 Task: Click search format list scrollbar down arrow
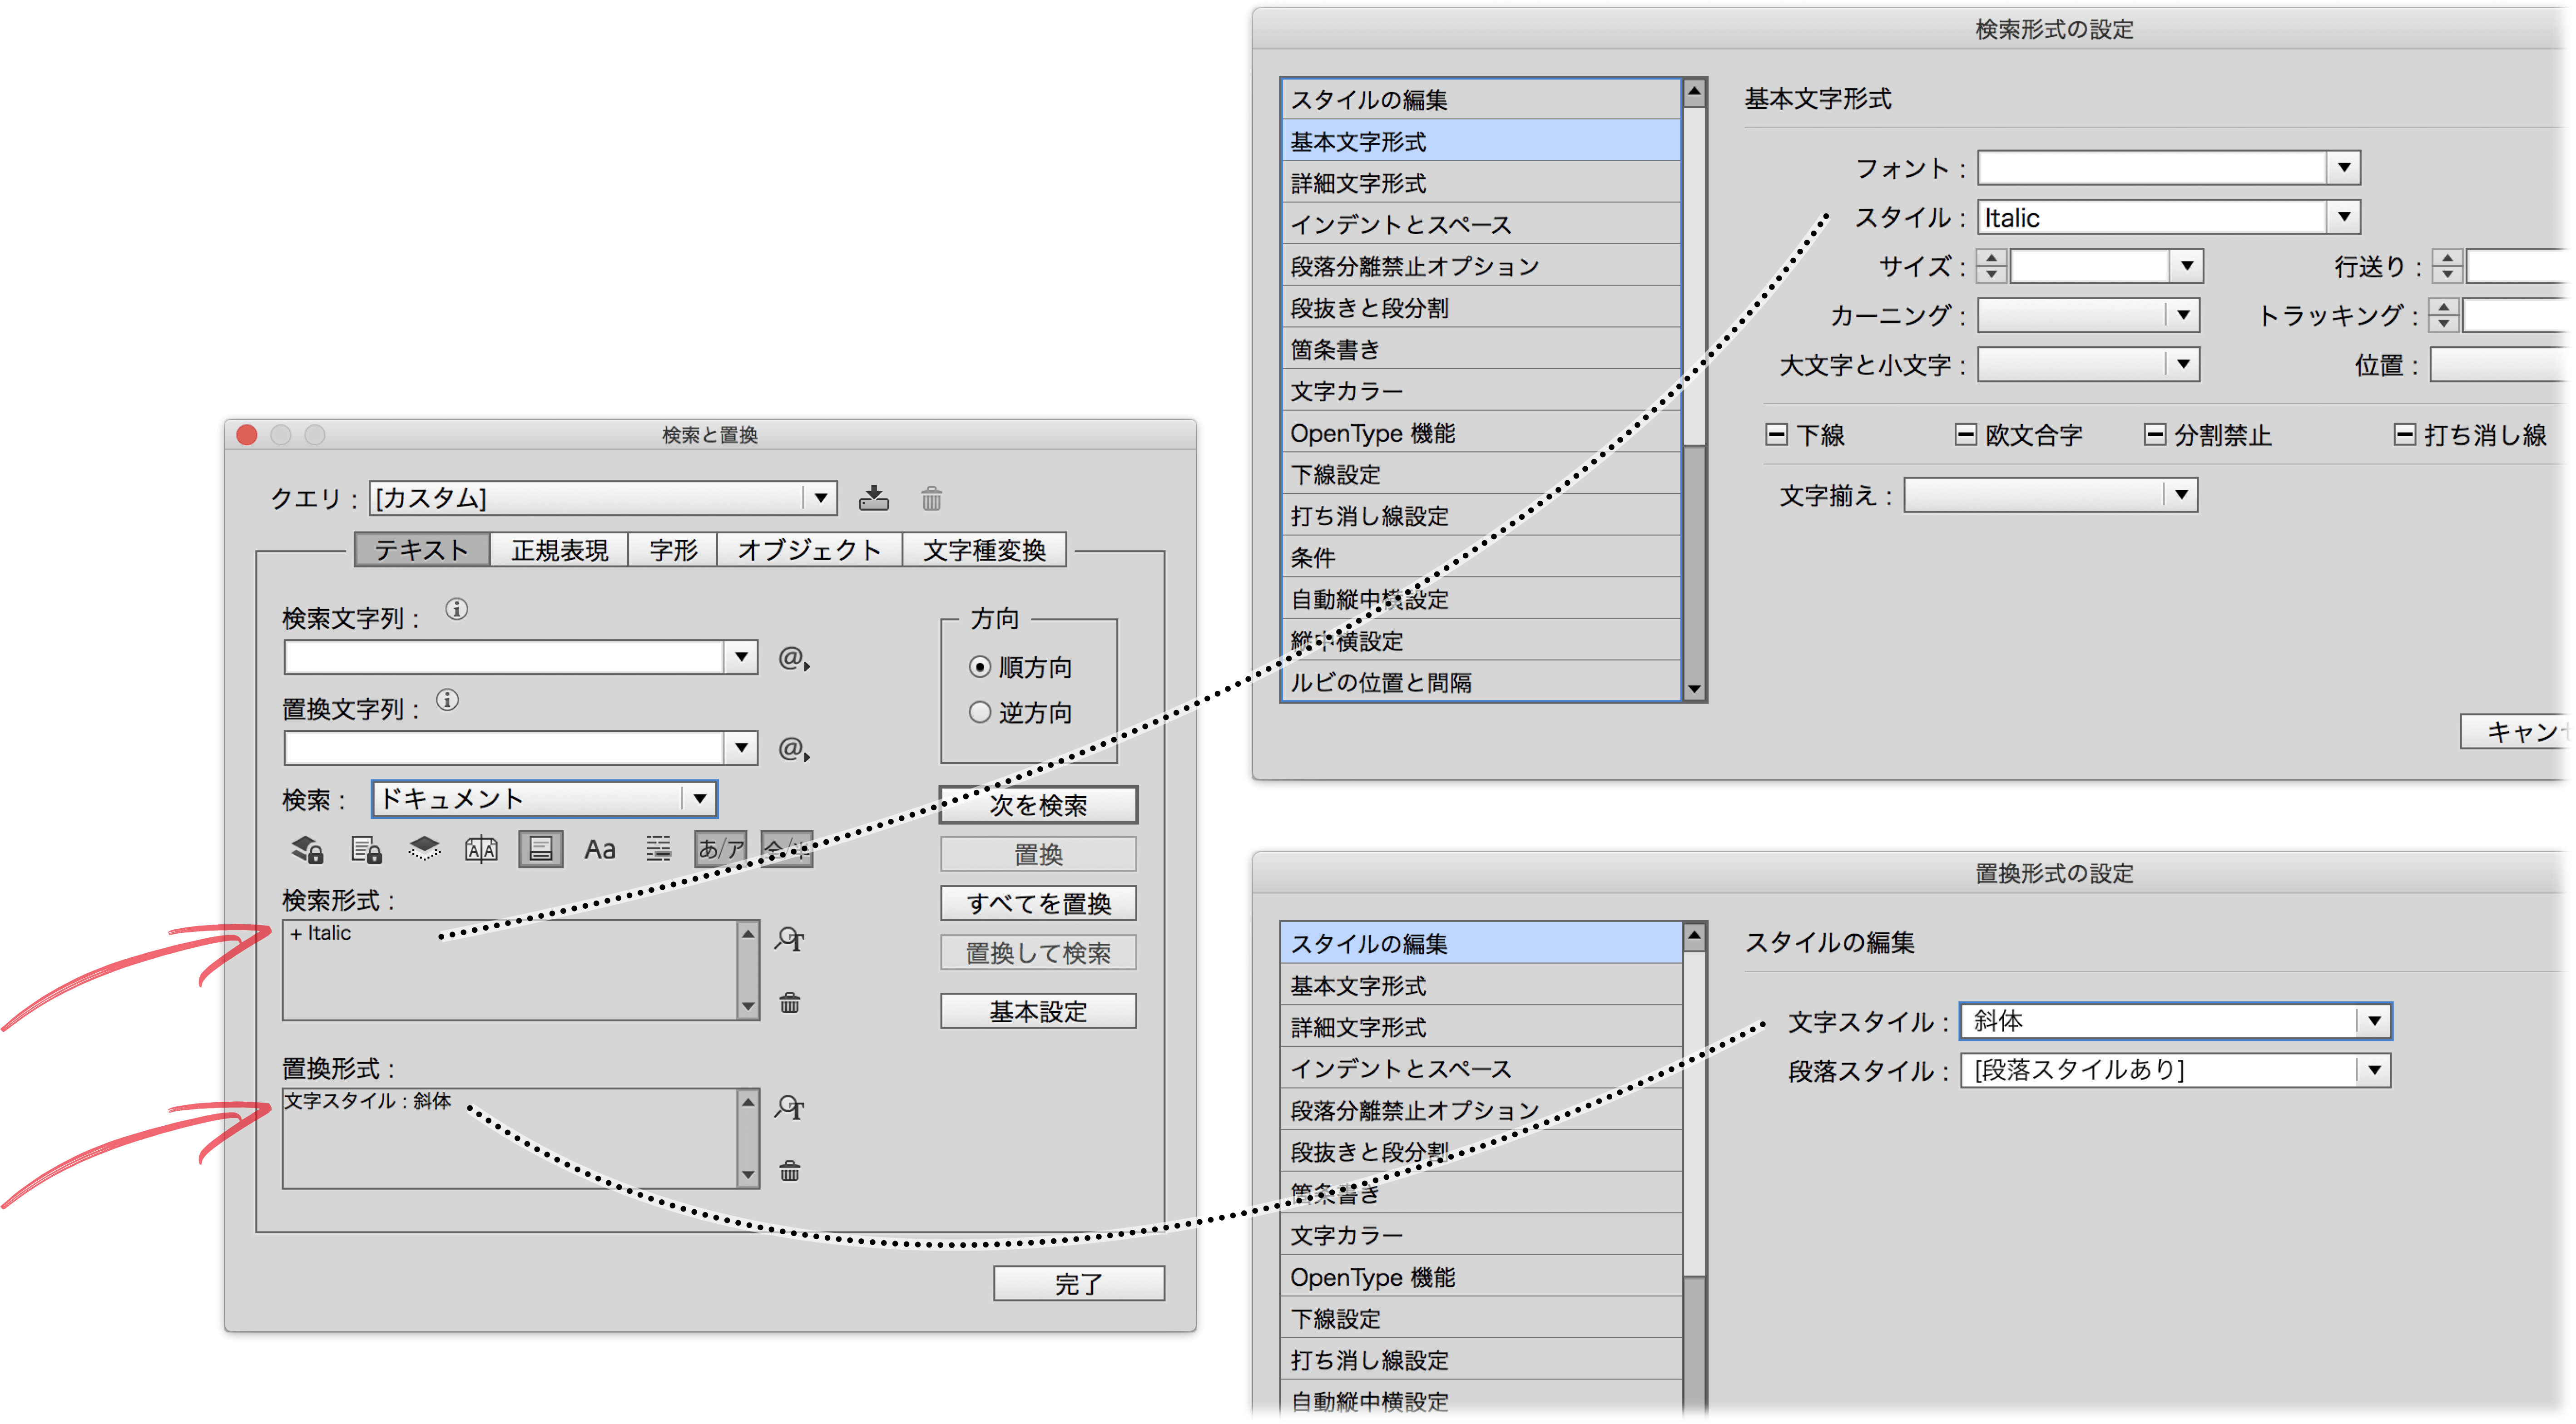click(x=1694, y=689)
